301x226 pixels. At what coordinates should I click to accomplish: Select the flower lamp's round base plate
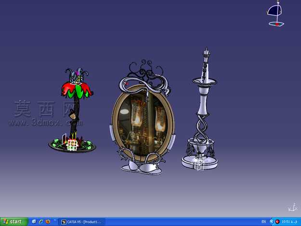pos(72,146)
